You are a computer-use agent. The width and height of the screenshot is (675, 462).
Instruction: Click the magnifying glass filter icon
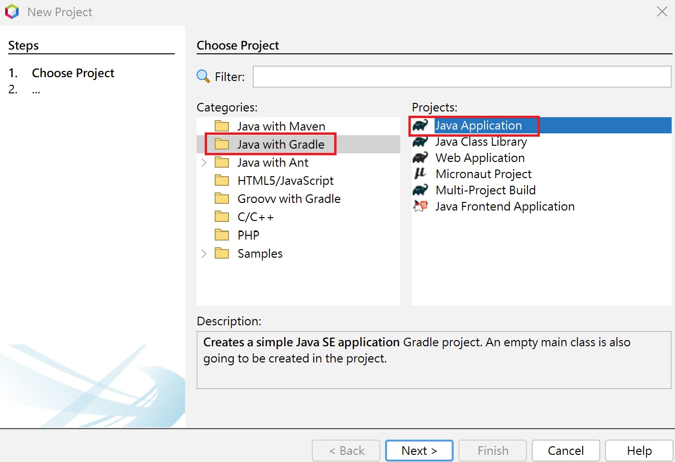203,76
